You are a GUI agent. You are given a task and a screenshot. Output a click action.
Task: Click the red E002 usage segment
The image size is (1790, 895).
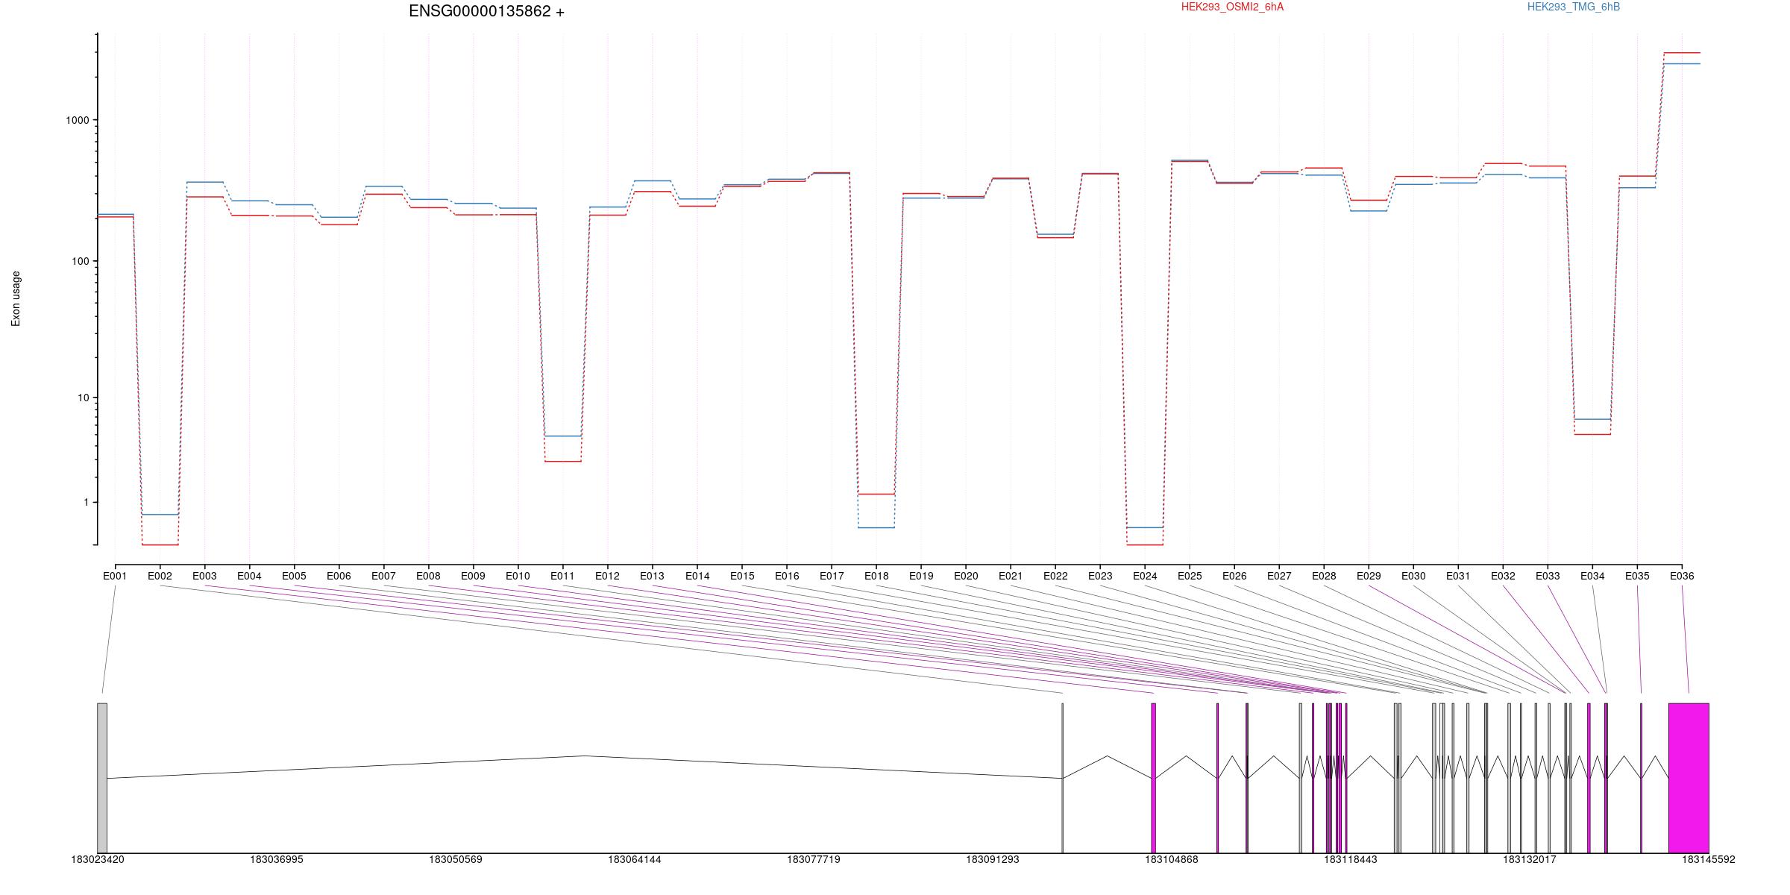[x=160, y=544]
